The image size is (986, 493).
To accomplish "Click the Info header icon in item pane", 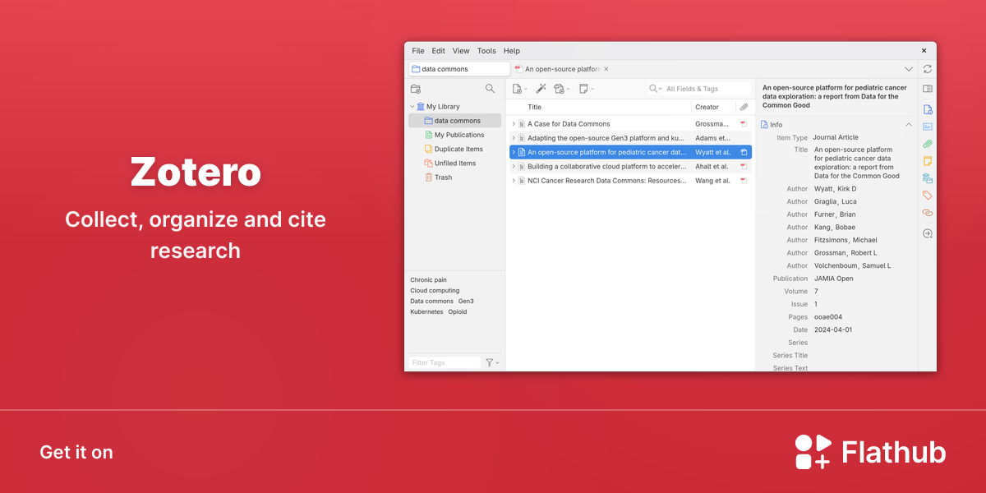I will pos(764,125).
